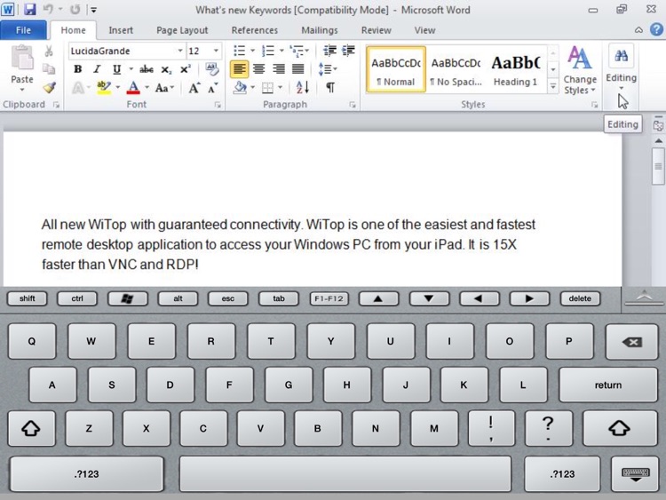Select the Format Painter brush
Screen dimensions: 666x500
pos(49,88)
